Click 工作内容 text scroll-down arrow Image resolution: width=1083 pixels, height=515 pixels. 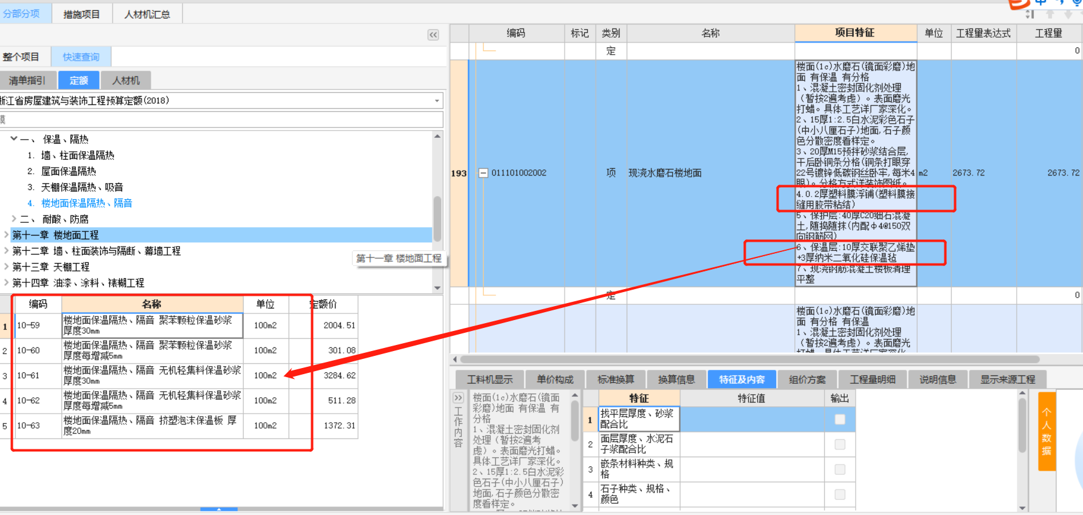[x=575, y=506]
